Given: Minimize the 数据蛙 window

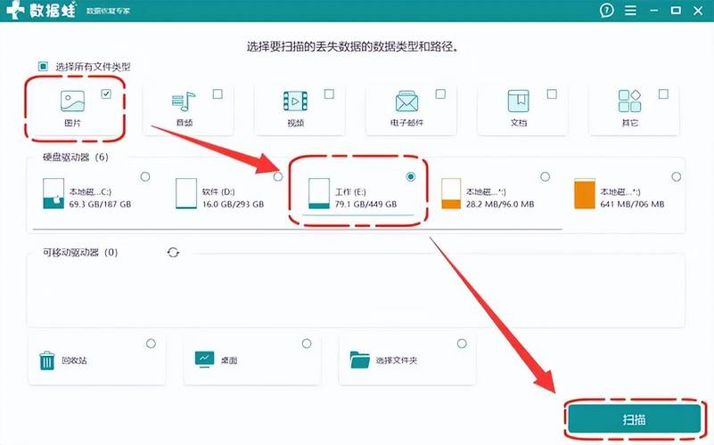Looking at the screenshot, I should point(654,11).
